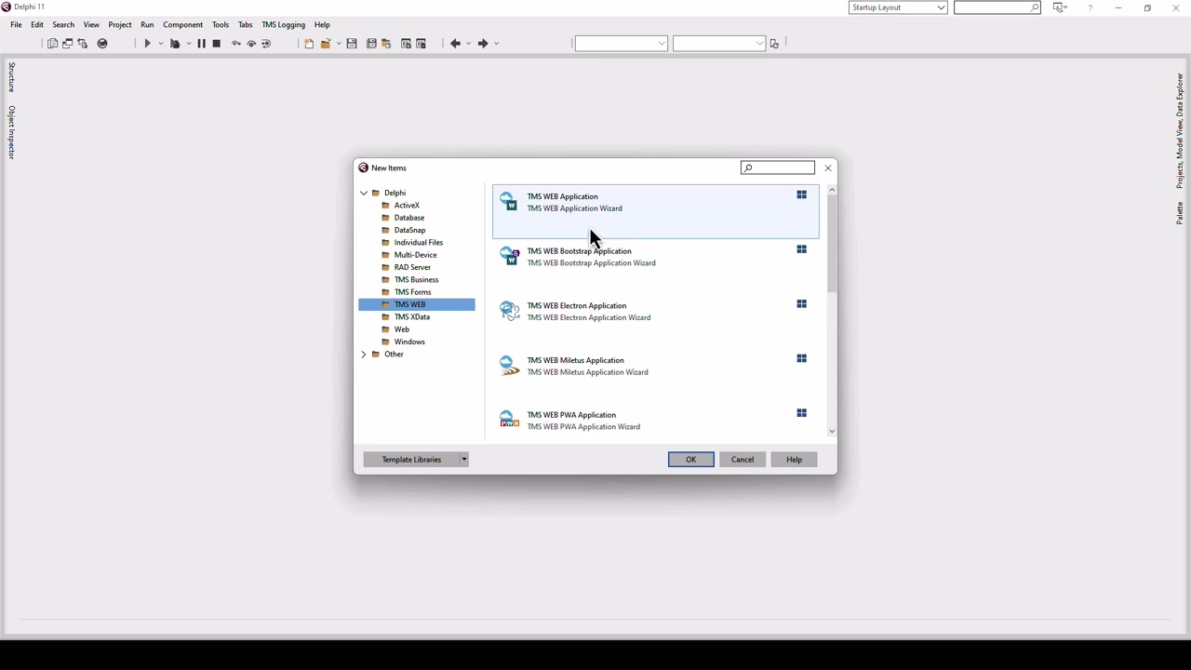Click the TMS WEB Miletus Application icon
The image size is (1191, 670).
509,366
